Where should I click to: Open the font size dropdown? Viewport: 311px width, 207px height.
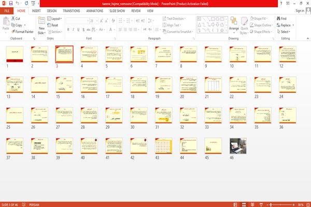[x=97, y=21]
